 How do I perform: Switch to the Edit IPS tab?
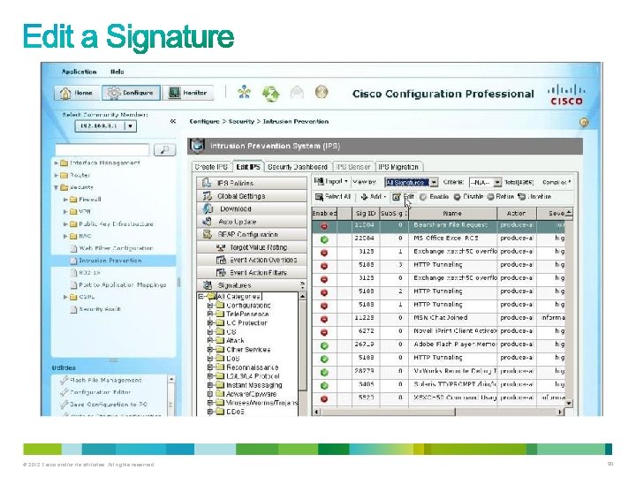click(x=248, y=167)
